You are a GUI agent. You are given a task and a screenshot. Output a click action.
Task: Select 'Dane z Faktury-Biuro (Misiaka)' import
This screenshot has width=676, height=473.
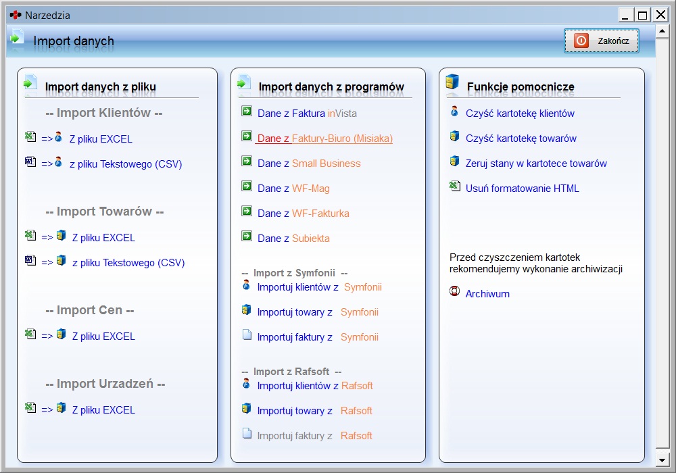[x=325, y=139]
